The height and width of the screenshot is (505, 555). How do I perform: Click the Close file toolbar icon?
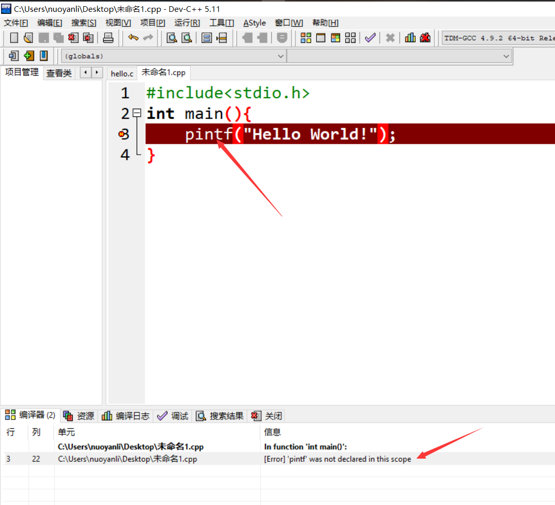point(73,38)
